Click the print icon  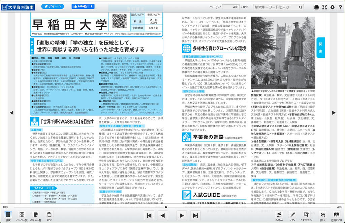[317, 7]
